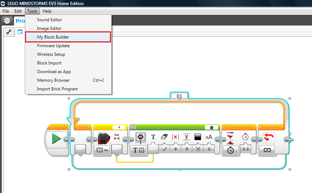Image resolution: width=312 pixels, height=193 pixels.
Task: Click the column x parameter icon
Action: click(175, 137)
